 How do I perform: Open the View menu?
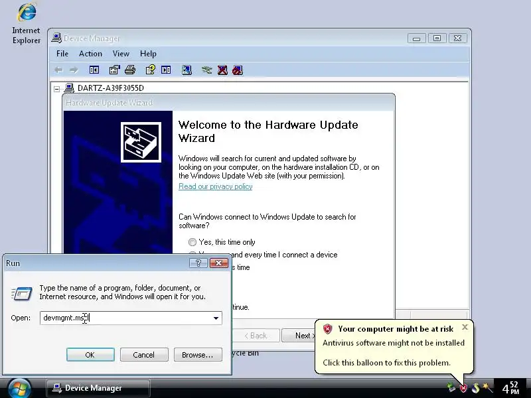121,54
